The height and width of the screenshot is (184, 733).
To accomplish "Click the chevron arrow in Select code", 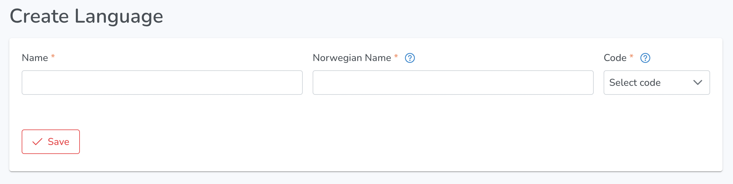I will coord(698,82).
